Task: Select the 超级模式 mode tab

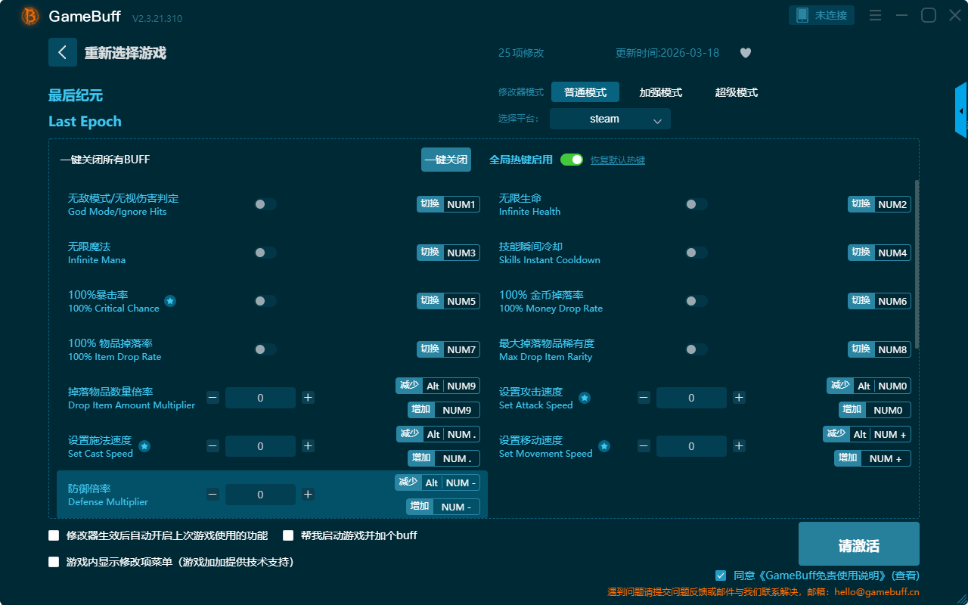Action: 736,92
